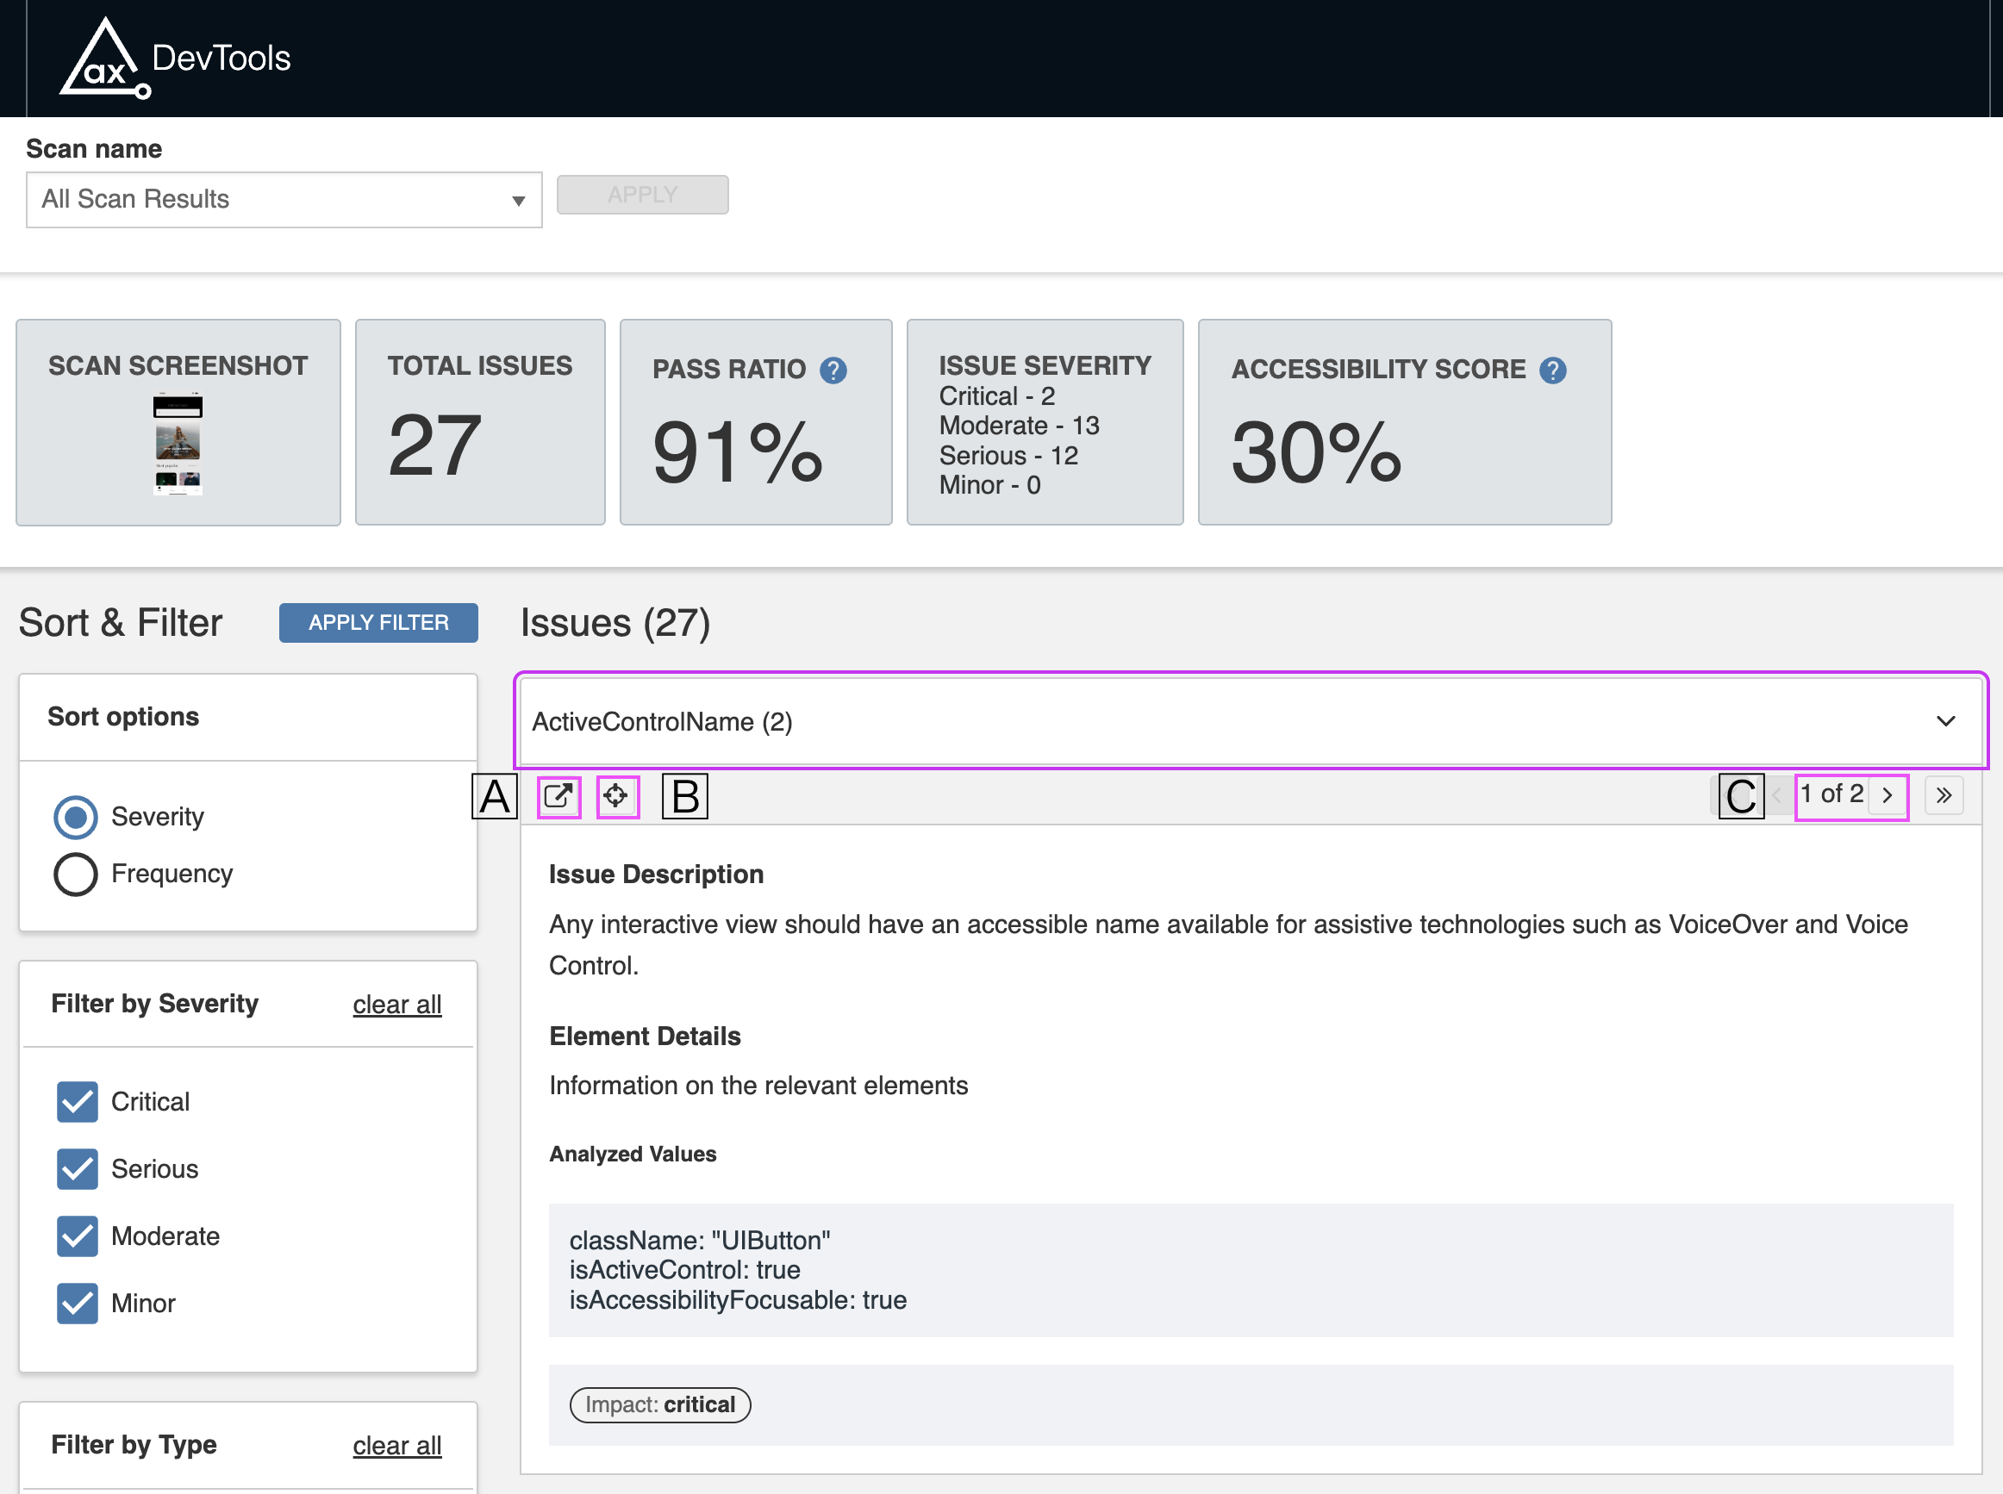Go to next issue with right chevron
Image resolution: width=2003 pixels, height=1494 pixels.
pos(1888,796)
